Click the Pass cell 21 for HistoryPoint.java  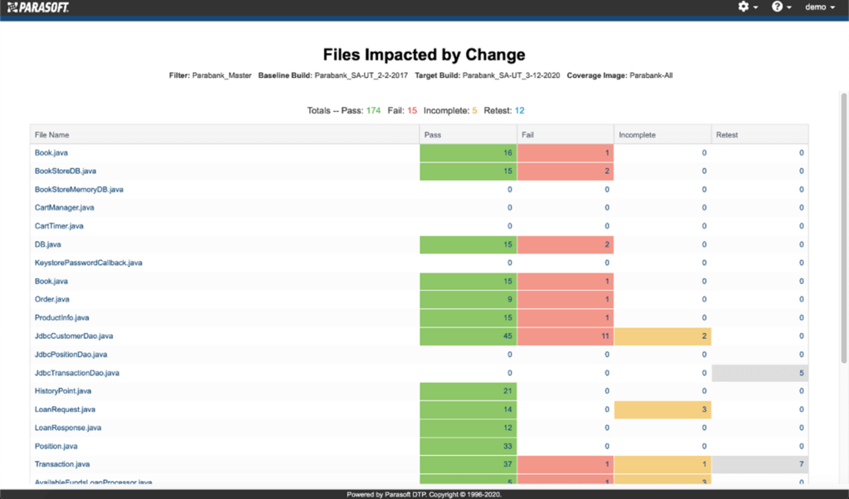(468, 390)
